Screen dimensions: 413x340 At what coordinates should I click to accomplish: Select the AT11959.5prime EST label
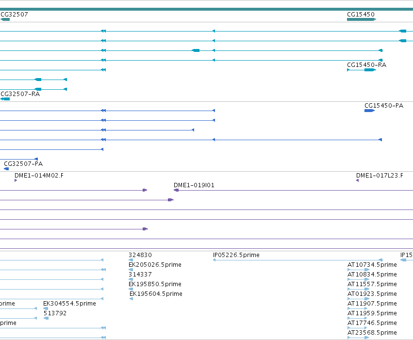click(372, 313)
